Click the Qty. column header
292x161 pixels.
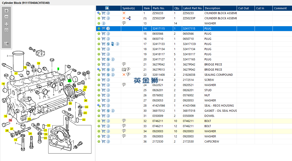click(177, 8)
